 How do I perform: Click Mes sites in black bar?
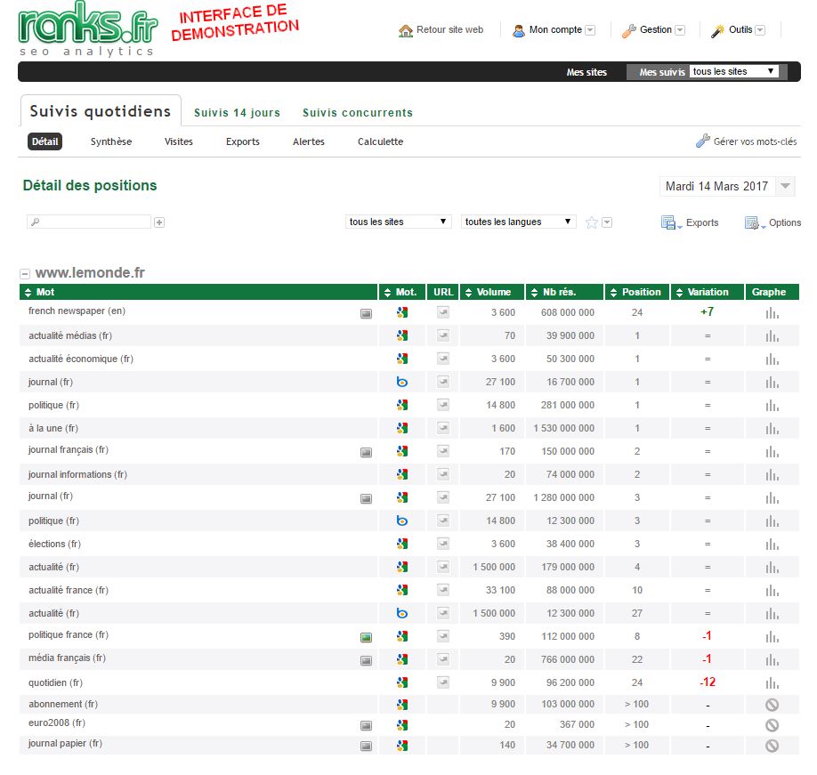(586, 72)
